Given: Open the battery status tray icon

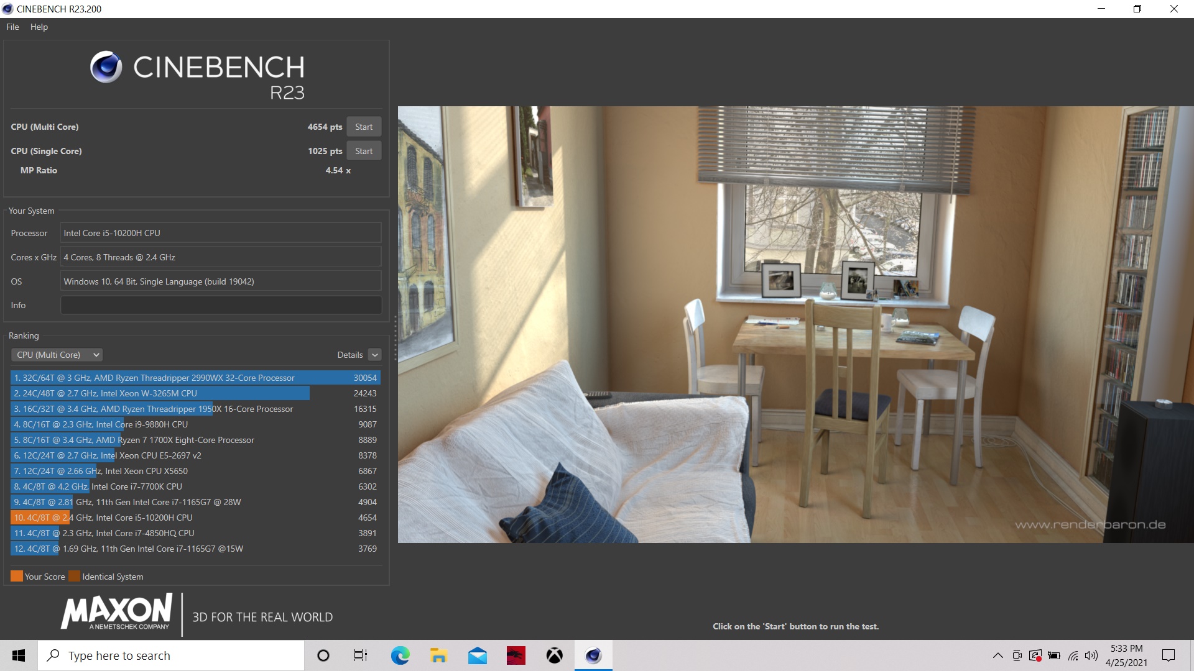Looking at the screenshot, I should [1054, 655].
